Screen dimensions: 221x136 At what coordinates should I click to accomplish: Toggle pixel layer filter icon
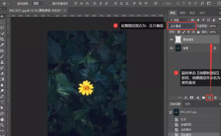[x=193, y=20]
